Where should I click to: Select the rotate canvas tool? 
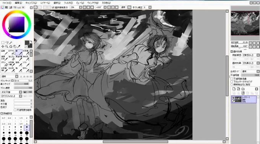pyautogui.click(x=11, y=47)
